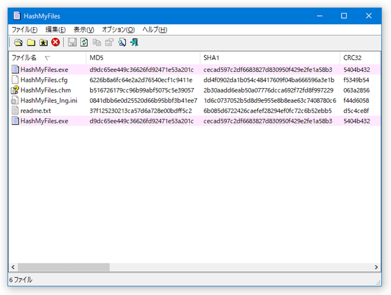The image size is (391, 295).
Task: Click the Exit toolbar icon
Action: click(134, 42)
